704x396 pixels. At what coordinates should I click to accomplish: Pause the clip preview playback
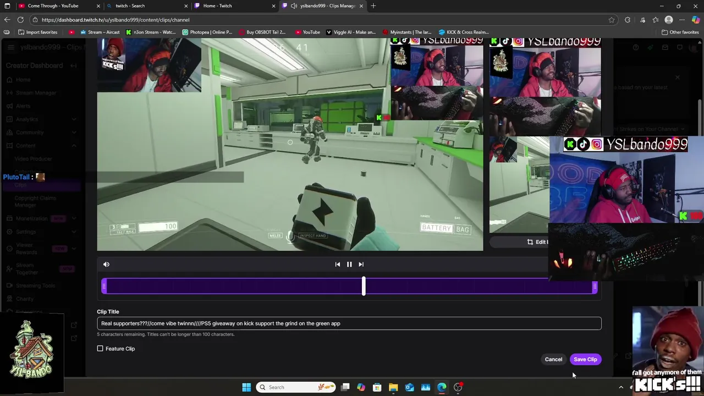pyautogui.click(x=349, y=265)
